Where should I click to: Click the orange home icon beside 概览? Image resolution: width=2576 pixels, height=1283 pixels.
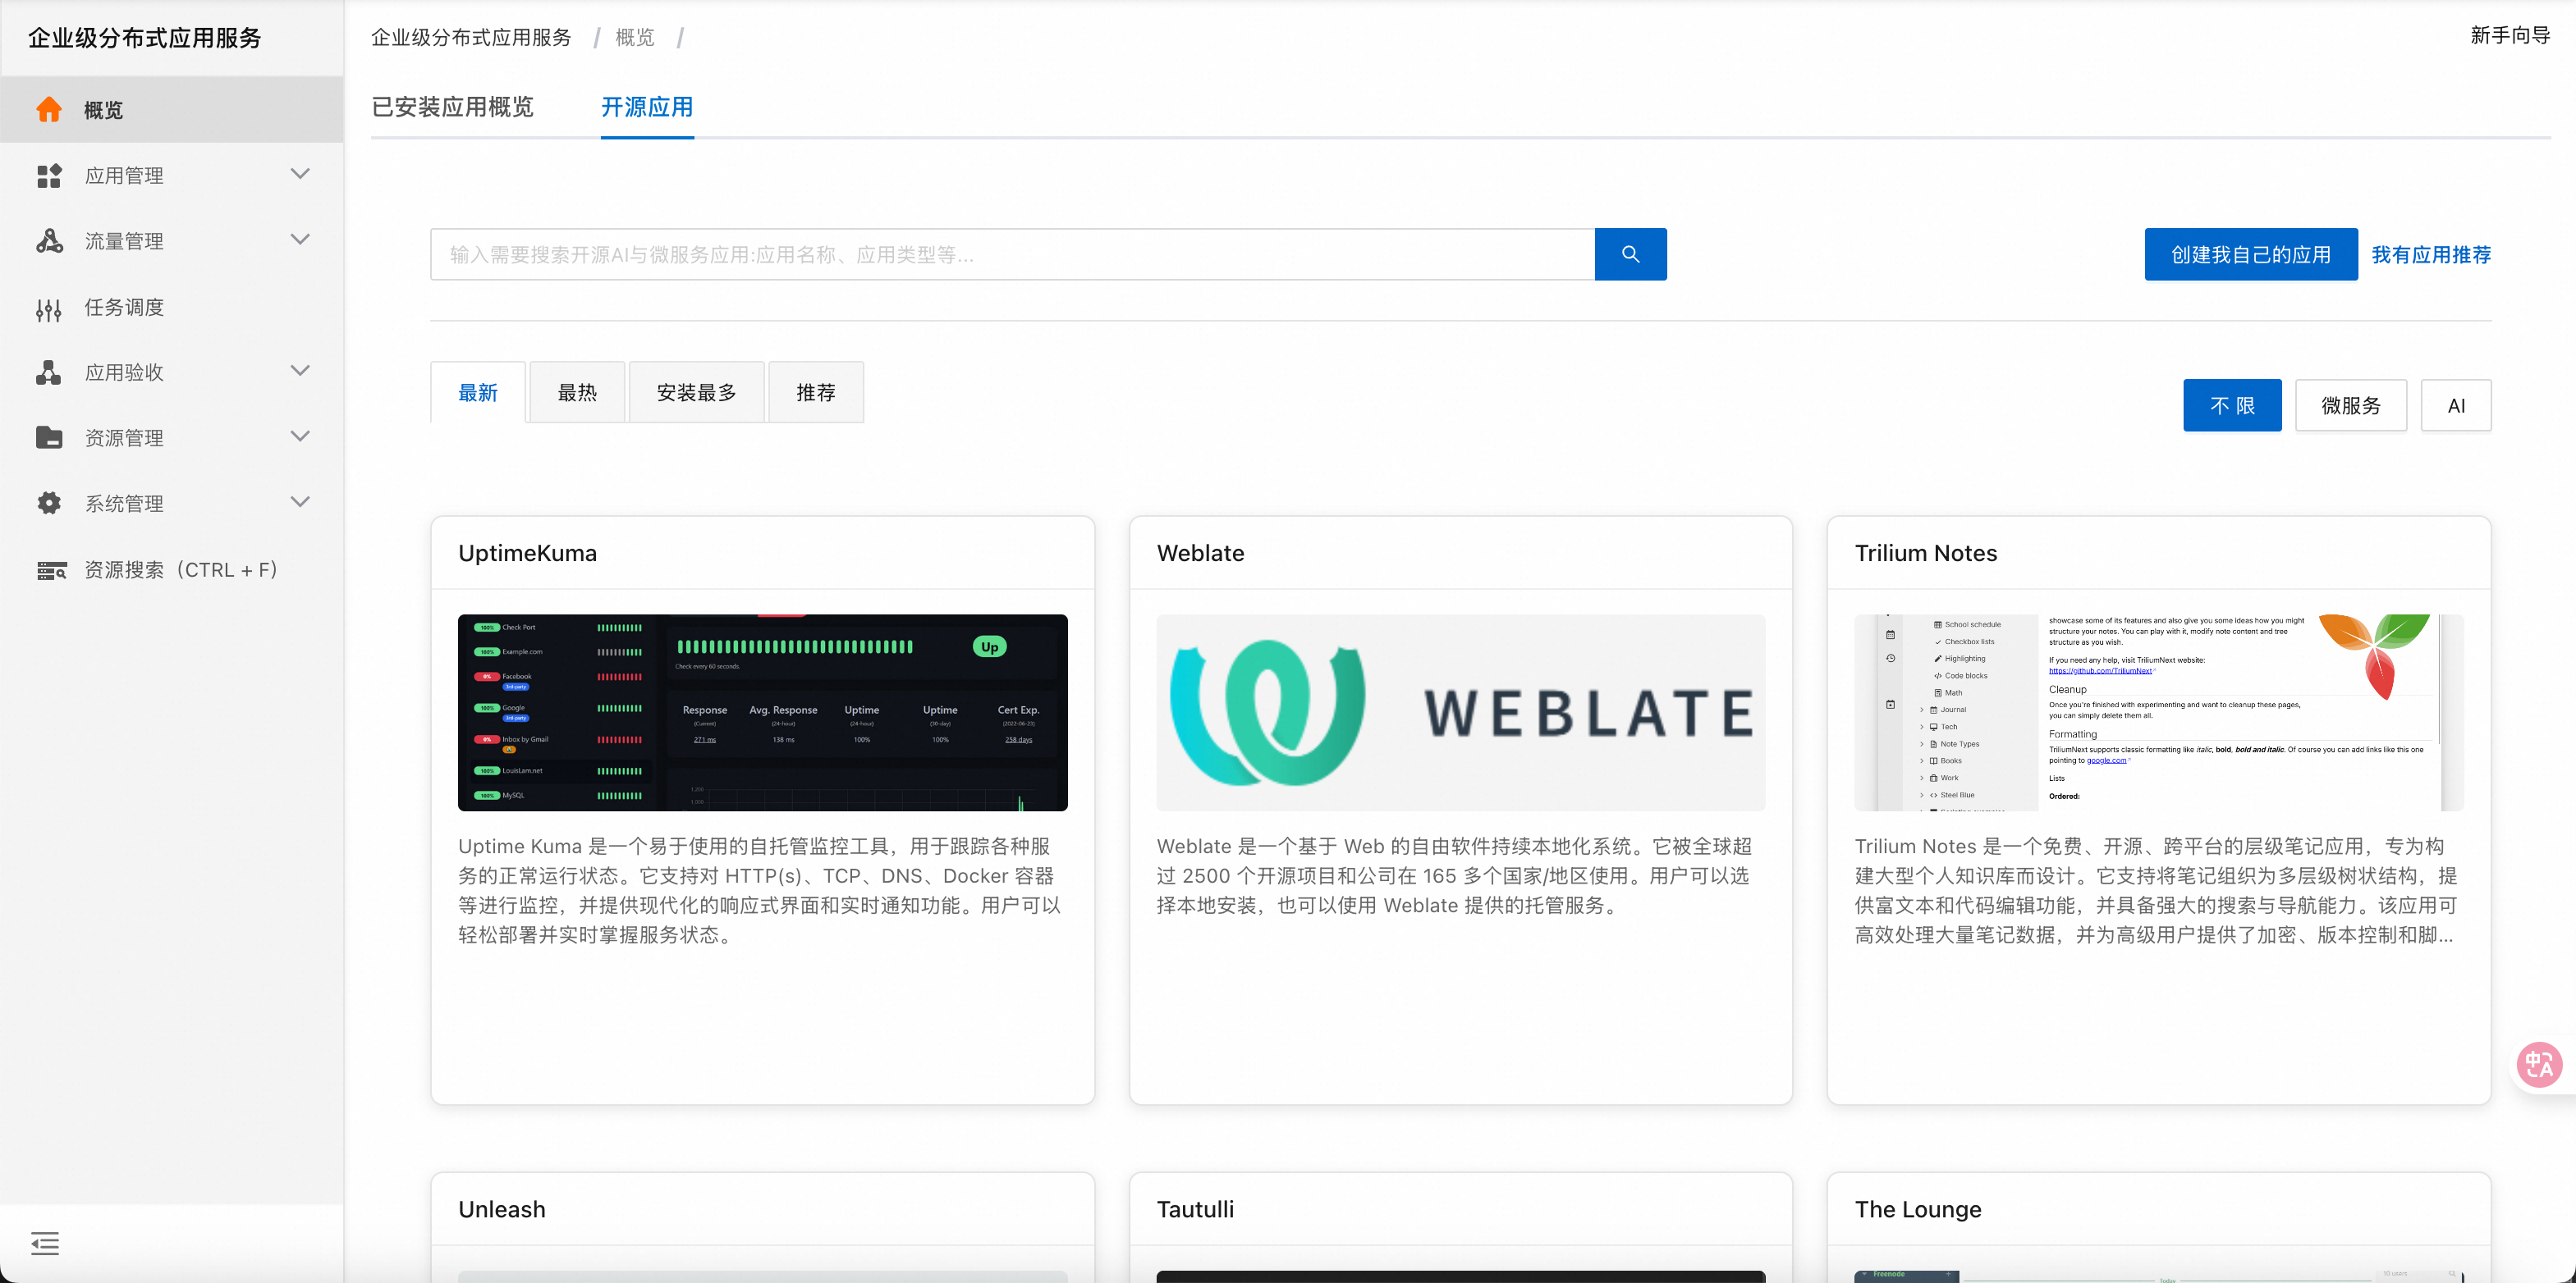pos(49,110)
